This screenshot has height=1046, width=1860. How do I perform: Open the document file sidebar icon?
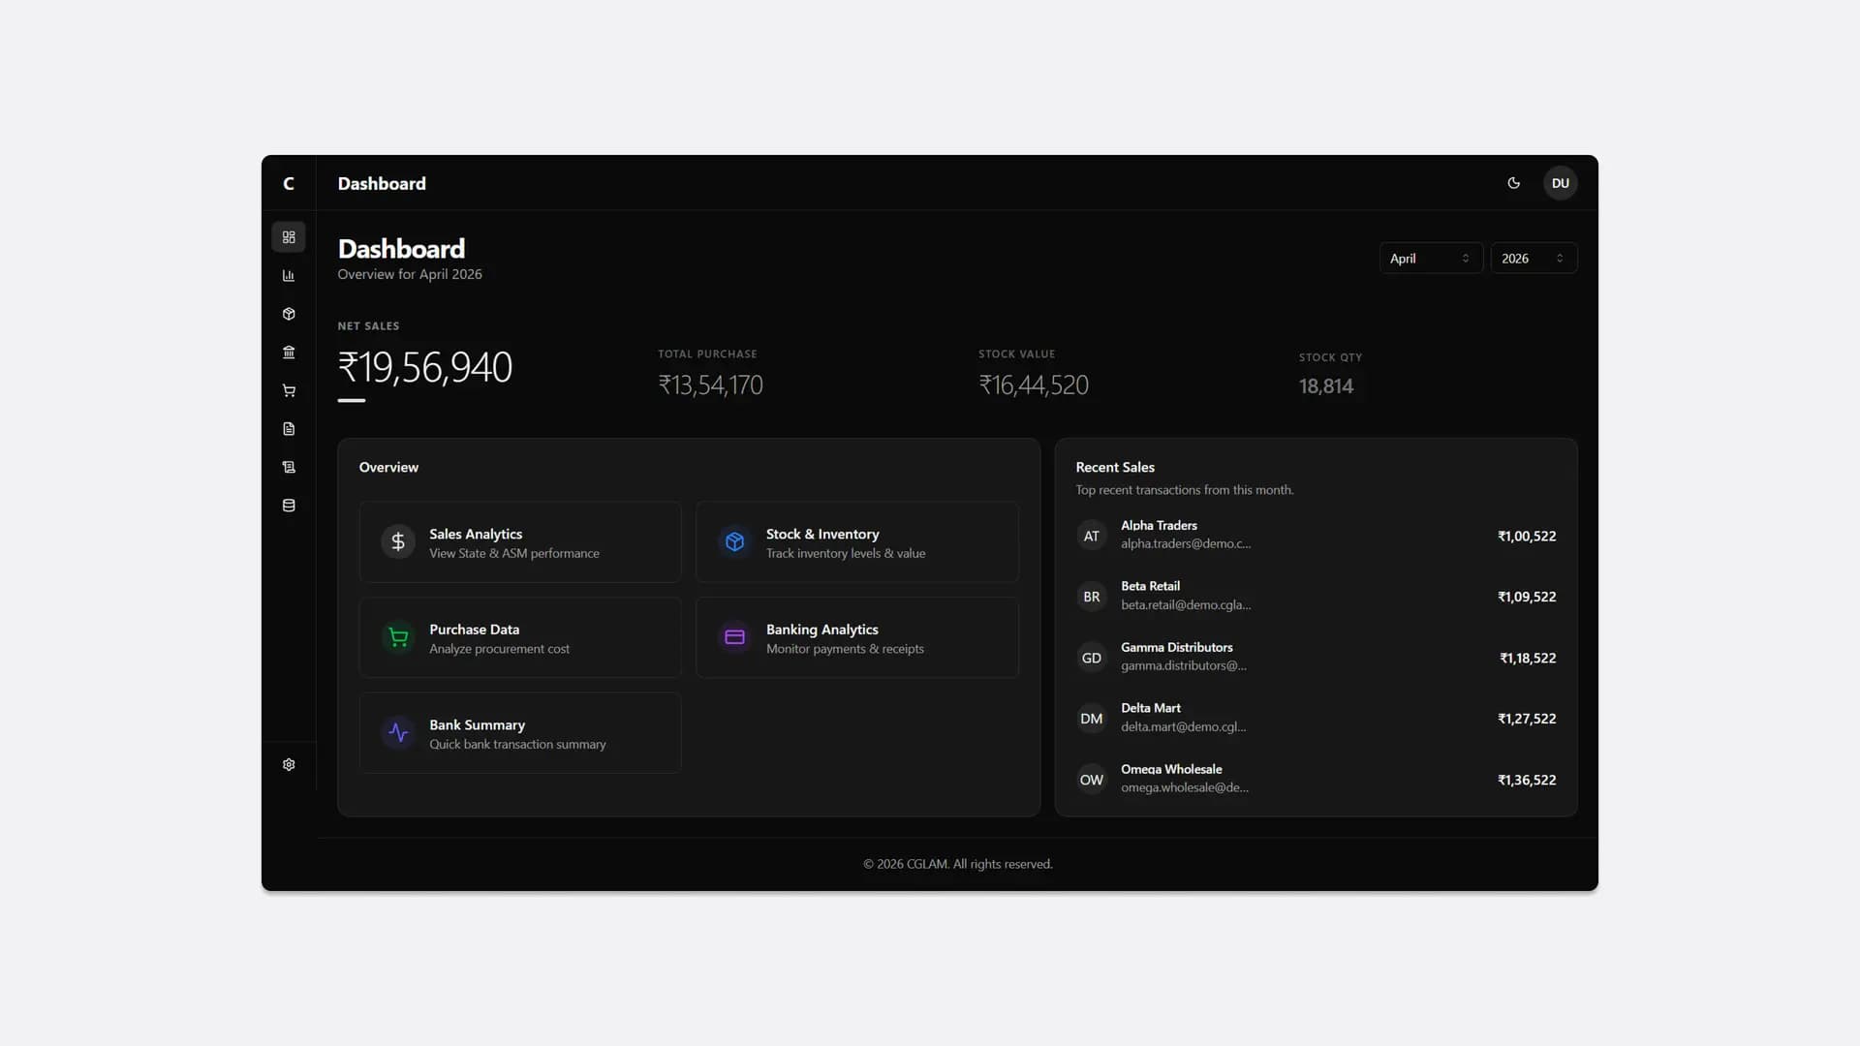coord(289,429)
